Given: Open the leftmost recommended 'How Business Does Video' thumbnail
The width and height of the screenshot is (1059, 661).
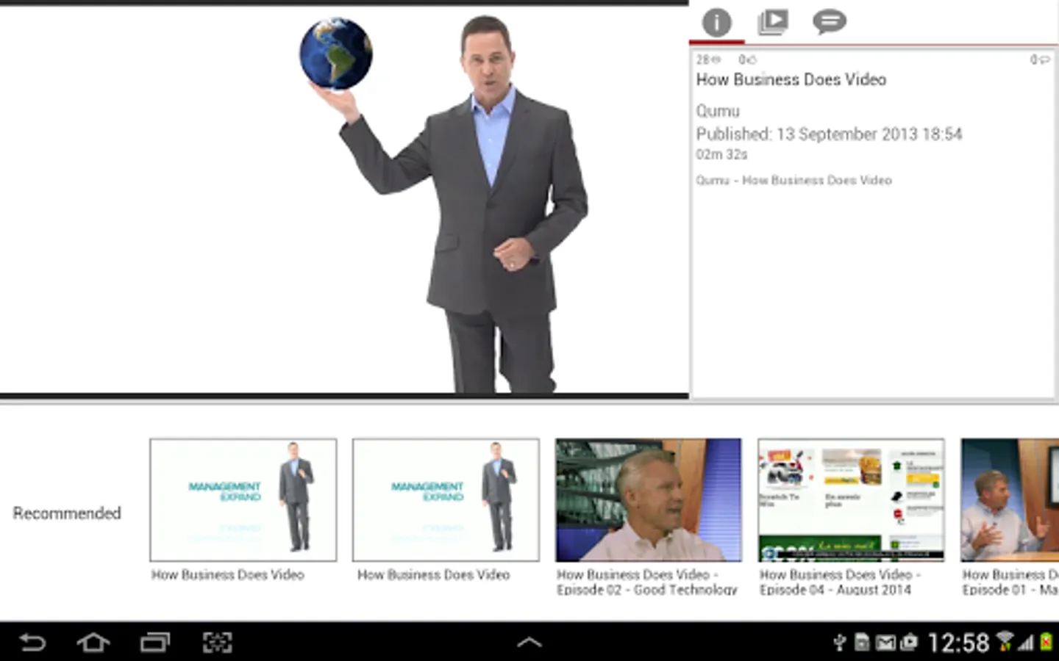Looking at the screenshot, I should [x=243, y=500].
